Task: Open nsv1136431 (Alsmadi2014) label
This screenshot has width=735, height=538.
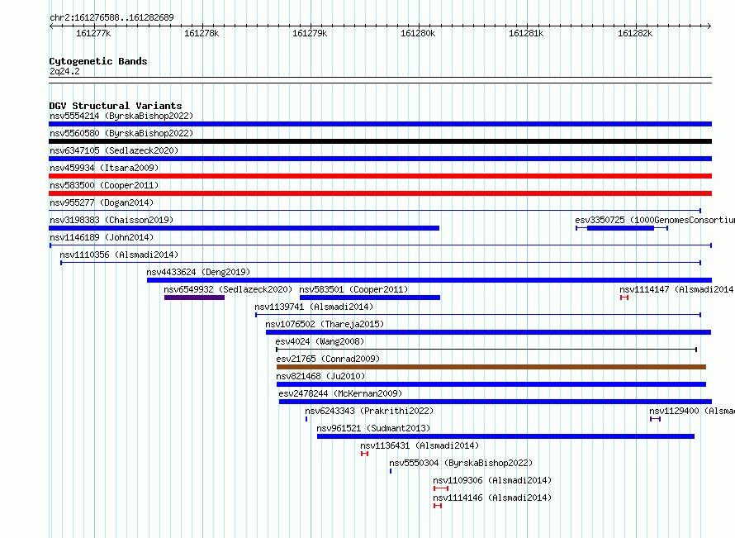Action: click(420, 445)
